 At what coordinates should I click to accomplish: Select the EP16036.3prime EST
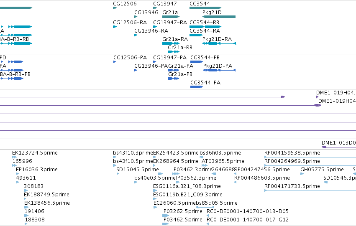(37, 170)
